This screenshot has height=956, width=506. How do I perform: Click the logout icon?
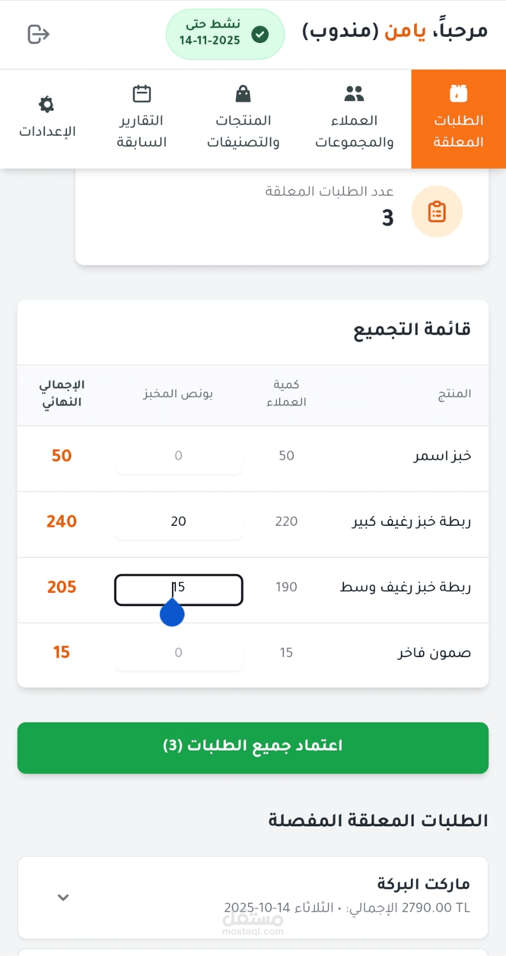[38, 34]
